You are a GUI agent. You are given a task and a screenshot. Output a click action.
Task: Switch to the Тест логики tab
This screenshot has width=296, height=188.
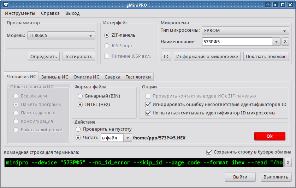138,77
